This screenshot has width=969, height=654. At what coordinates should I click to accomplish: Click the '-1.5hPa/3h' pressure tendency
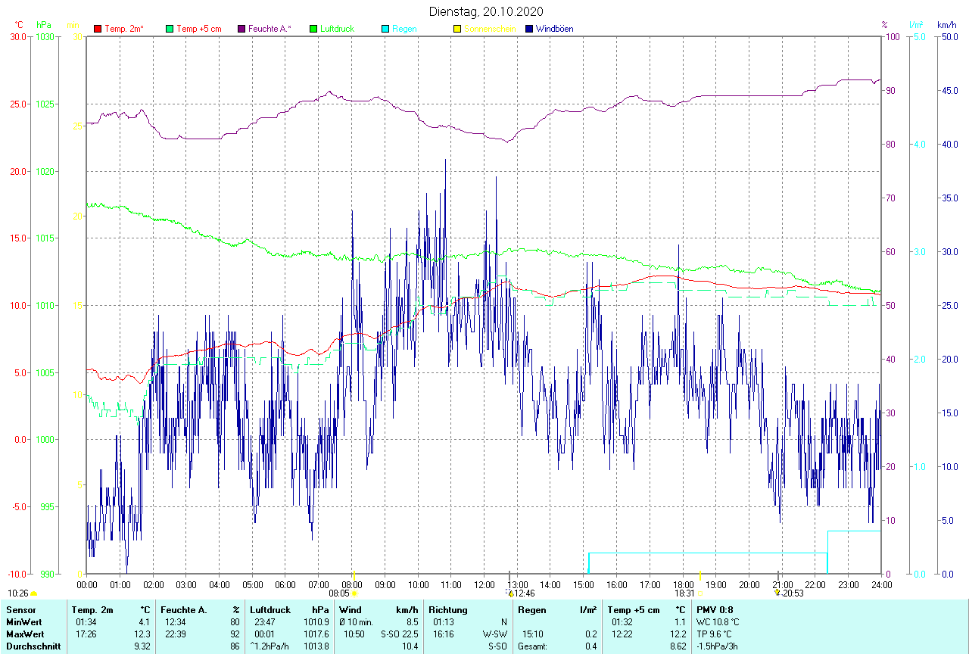pos(717,646)
